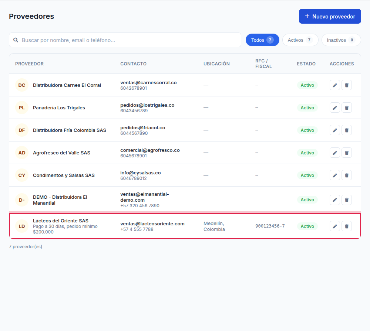Click email ventas@lacteosoriente.com

pos(152,223)
